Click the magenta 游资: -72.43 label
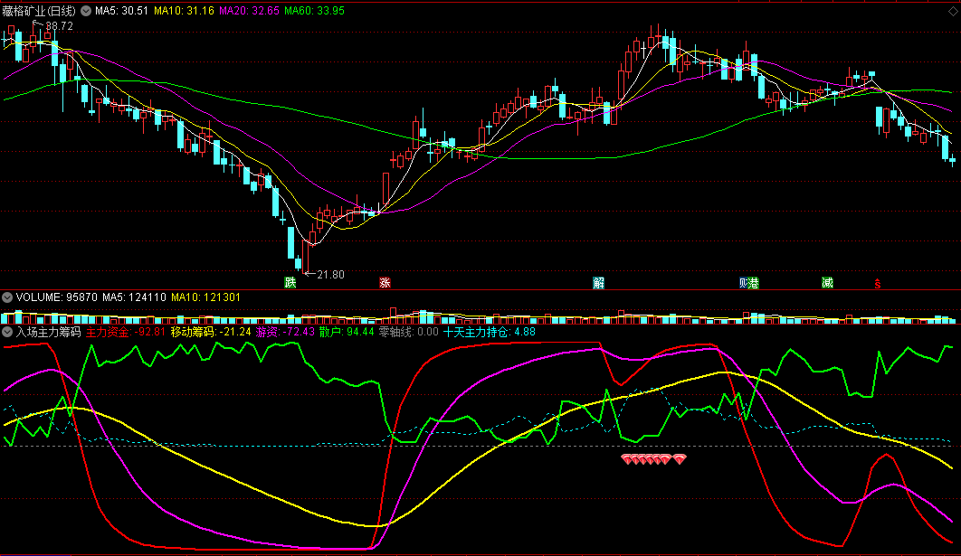 [x=285, y=332]
